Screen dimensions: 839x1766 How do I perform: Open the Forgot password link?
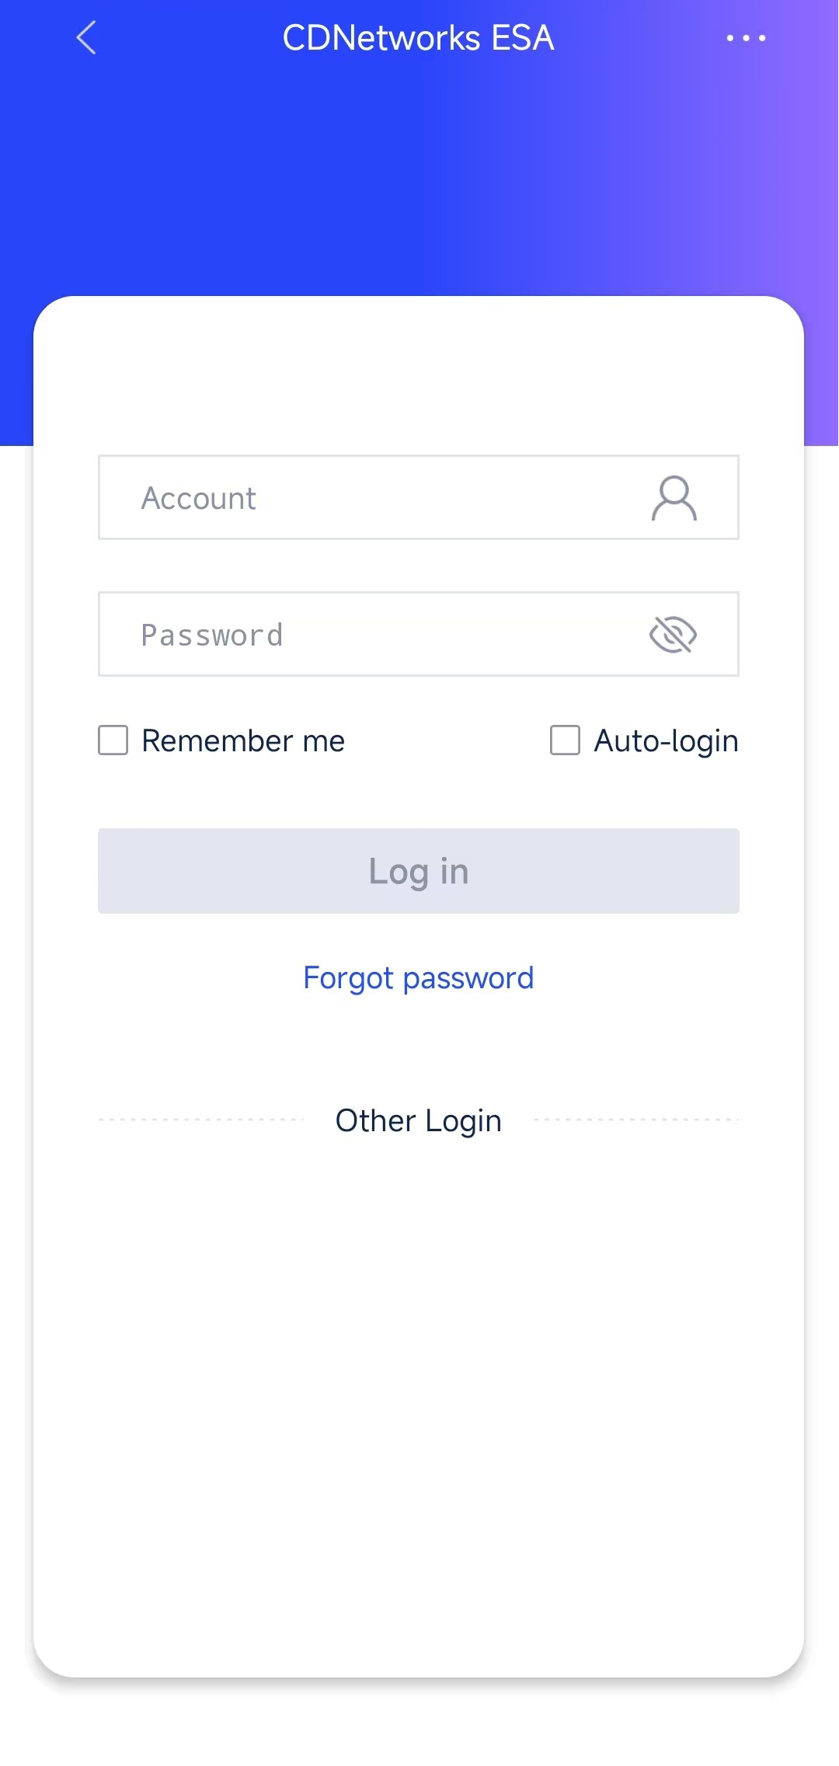[419, 978]
